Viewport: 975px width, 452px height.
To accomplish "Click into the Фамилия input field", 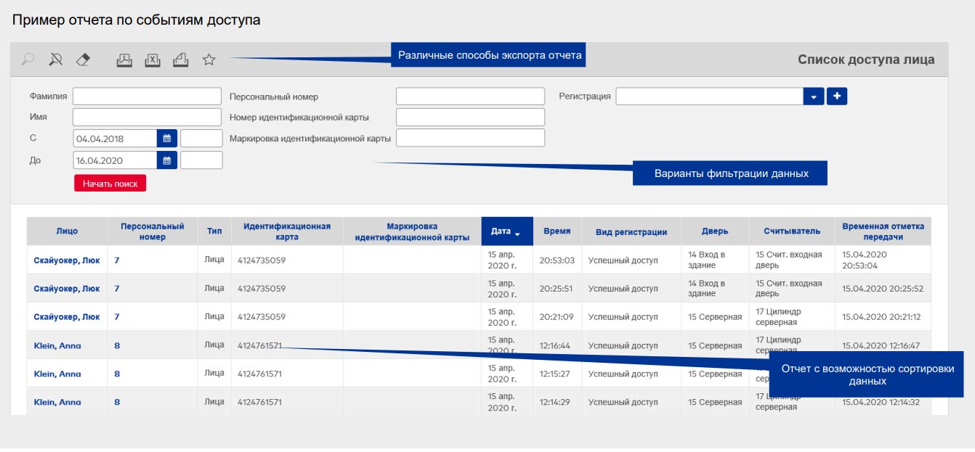I will point(147,96).
